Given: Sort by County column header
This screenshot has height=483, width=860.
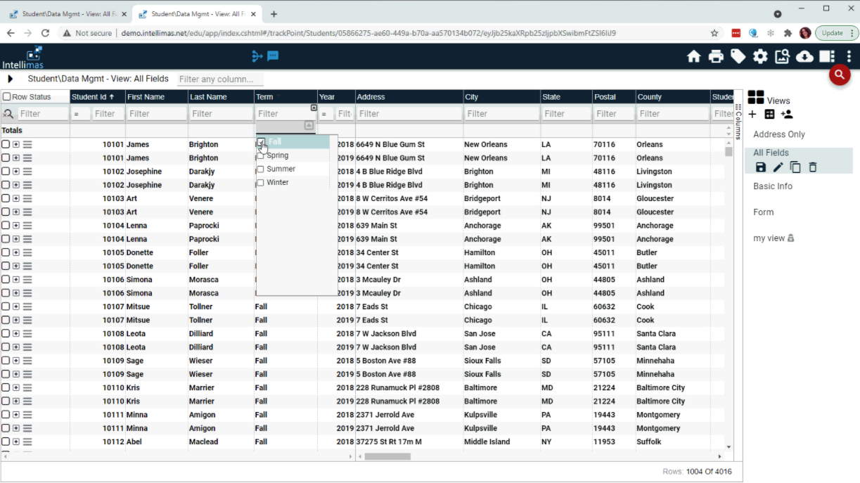Looking at the screenshot, I should click(x=672, y=97).
